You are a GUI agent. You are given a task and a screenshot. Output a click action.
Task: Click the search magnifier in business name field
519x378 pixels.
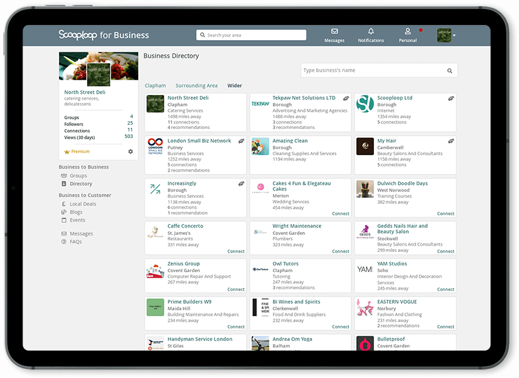(450, 71)
